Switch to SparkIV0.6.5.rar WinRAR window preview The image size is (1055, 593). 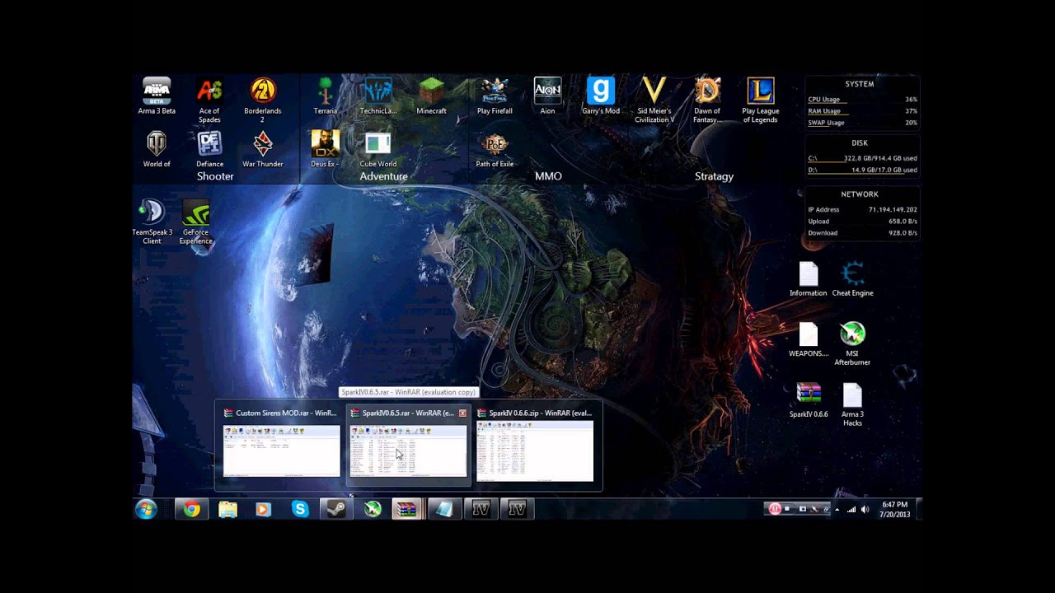coord(409,445)
